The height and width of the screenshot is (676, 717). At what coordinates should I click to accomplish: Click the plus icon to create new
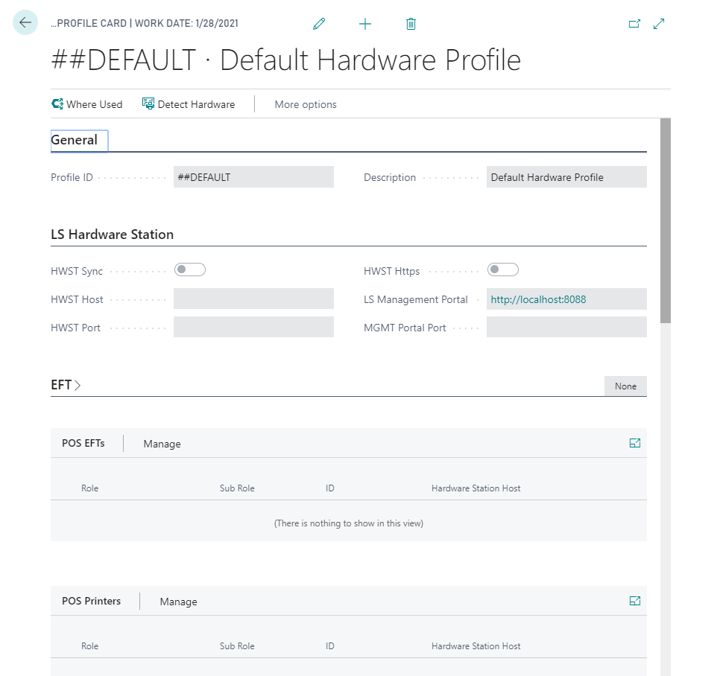pyautogui.click(x=365, y=24)
